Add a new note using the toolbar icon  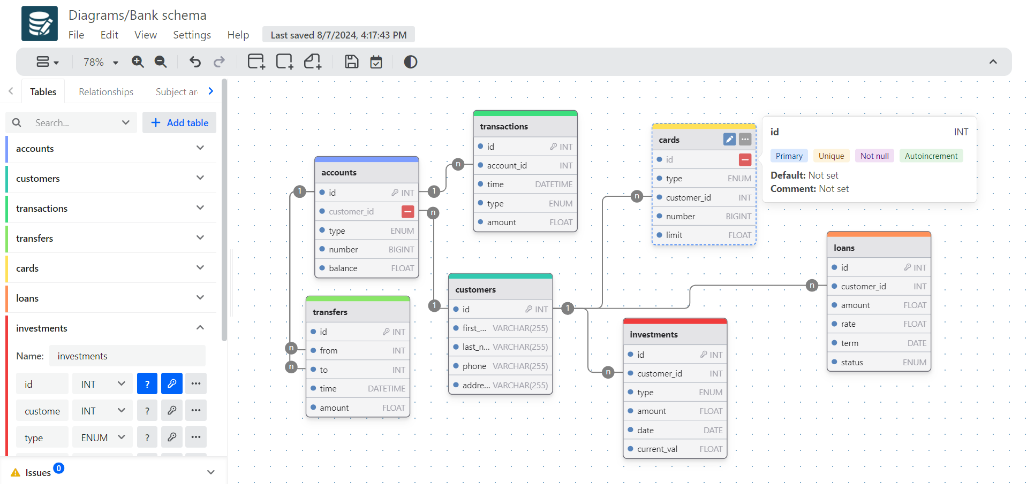point(313,62)
